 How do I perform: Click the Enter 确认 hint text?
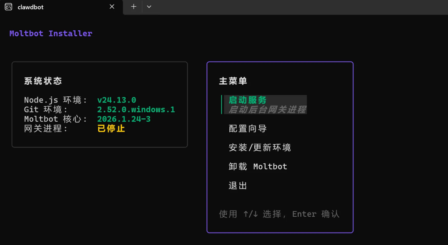click(316, 214)
